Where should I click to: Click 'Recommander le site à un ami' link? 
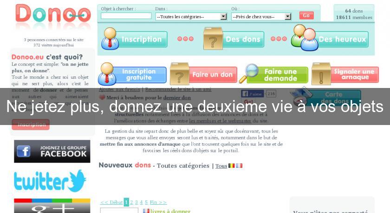click(x=178, y=89)
